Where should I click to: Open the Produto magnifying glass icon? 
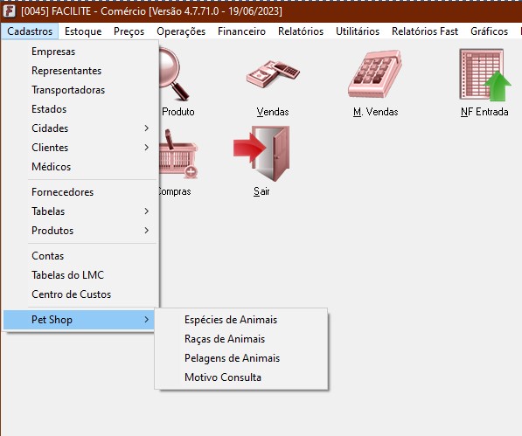(x=174, y=73)
